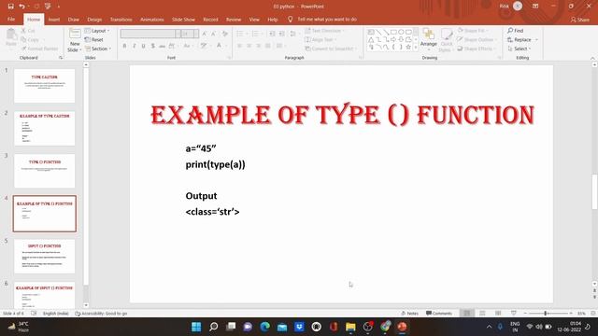Click the Tell me what you want to do box

click(x=322, y=19)
